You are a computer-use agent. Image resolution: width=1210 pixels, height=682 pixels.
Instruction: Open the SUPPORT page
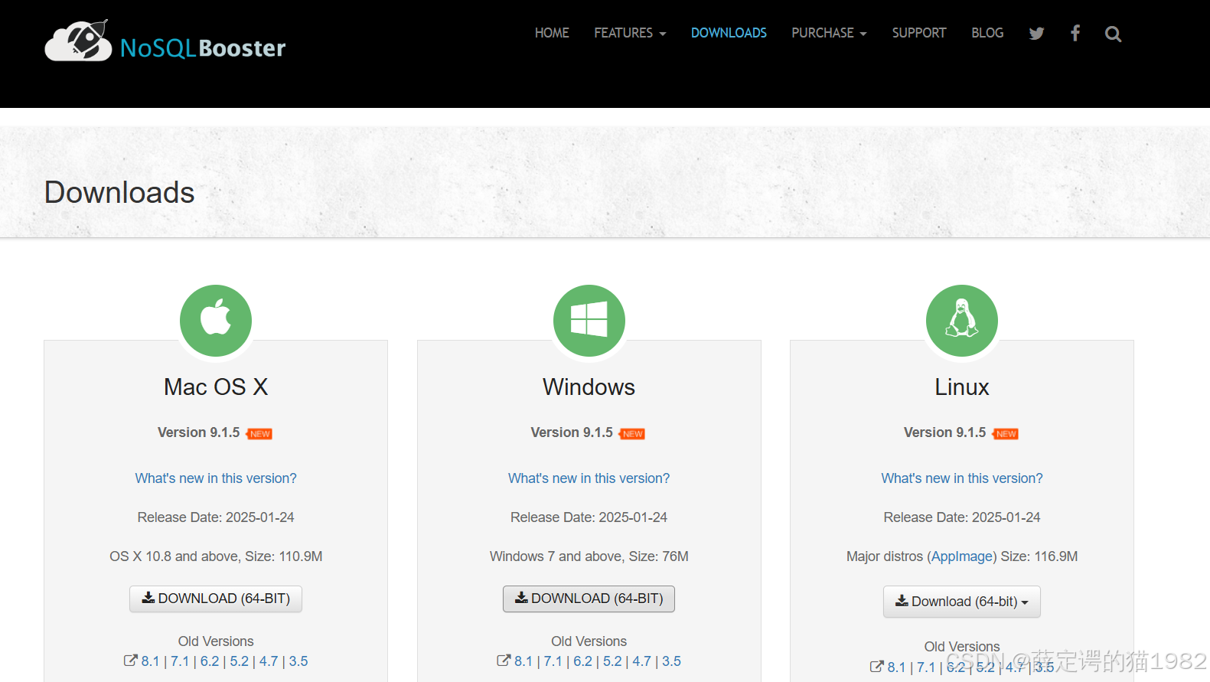[x=919, y=33]
